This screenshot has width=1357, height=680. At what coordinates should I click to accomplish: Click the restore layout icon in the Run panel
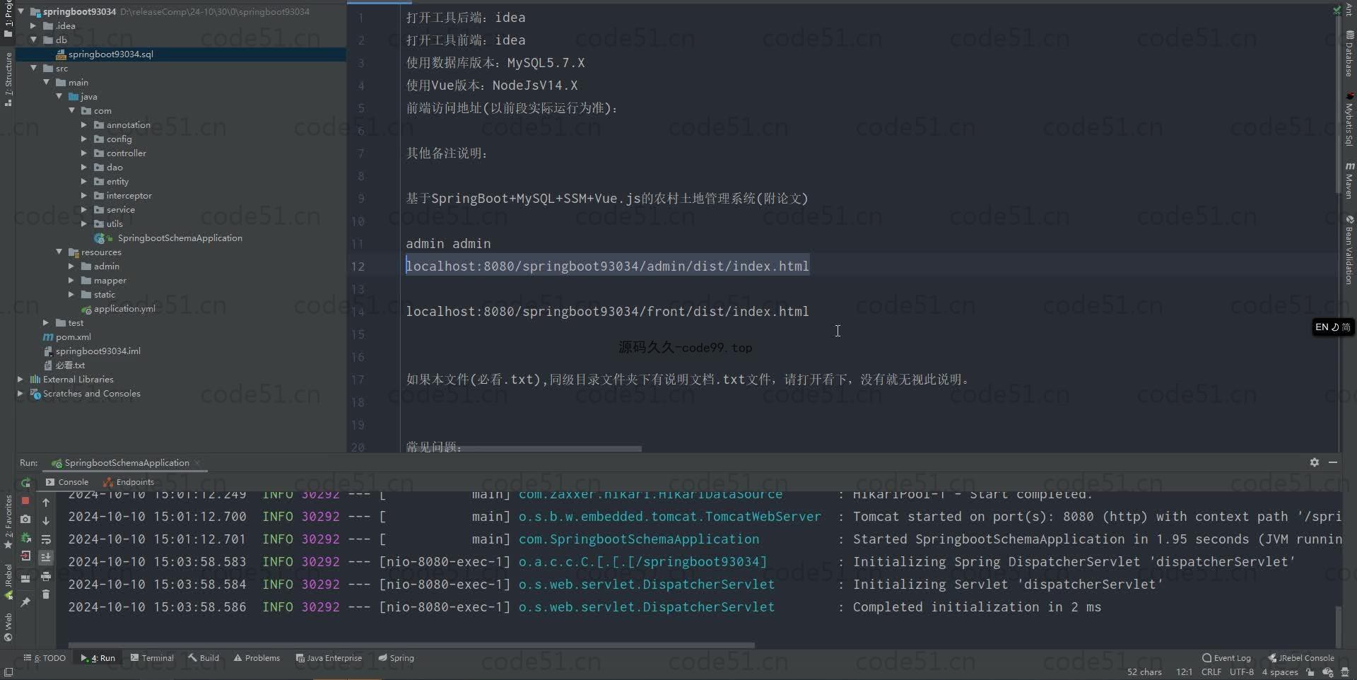[25, 578]
